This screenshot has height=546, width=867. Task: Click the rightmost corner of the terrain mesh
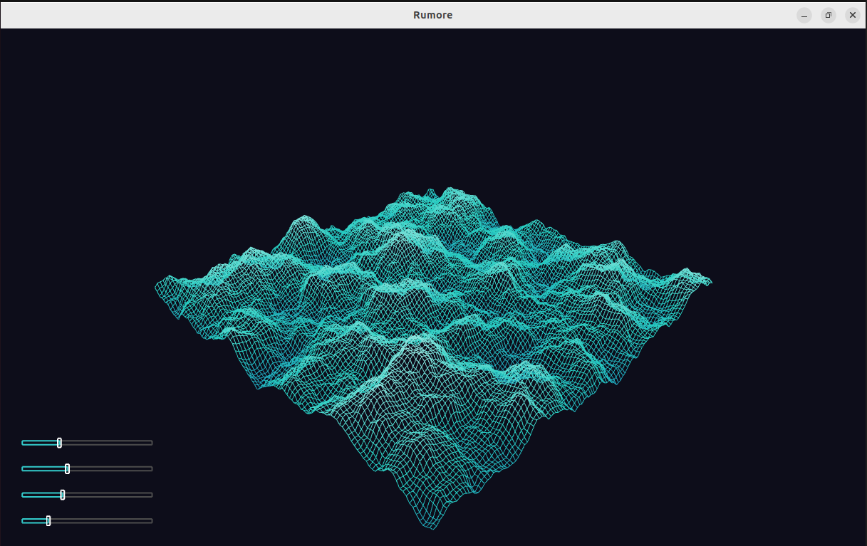710,283
